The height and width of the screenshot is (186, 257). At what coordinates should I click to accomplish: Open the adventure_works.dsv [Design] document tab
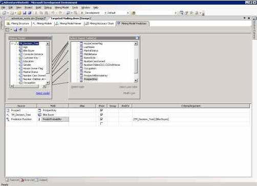28,18
